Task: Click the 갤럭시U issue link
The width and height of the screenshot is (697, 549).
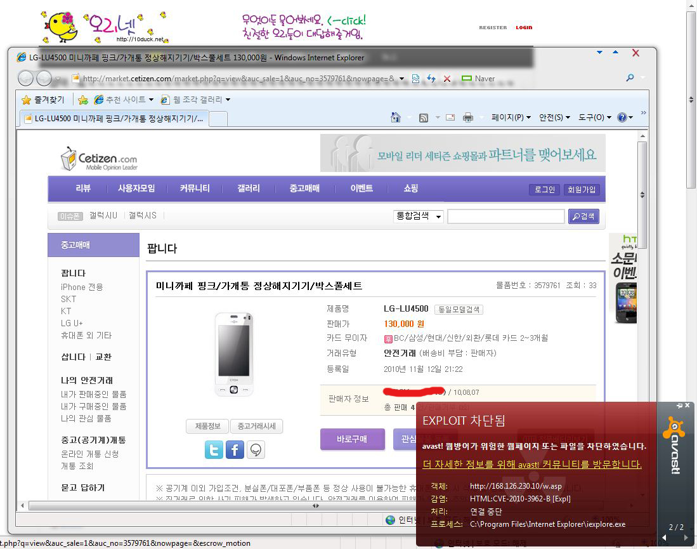Action: pos(103,215)
